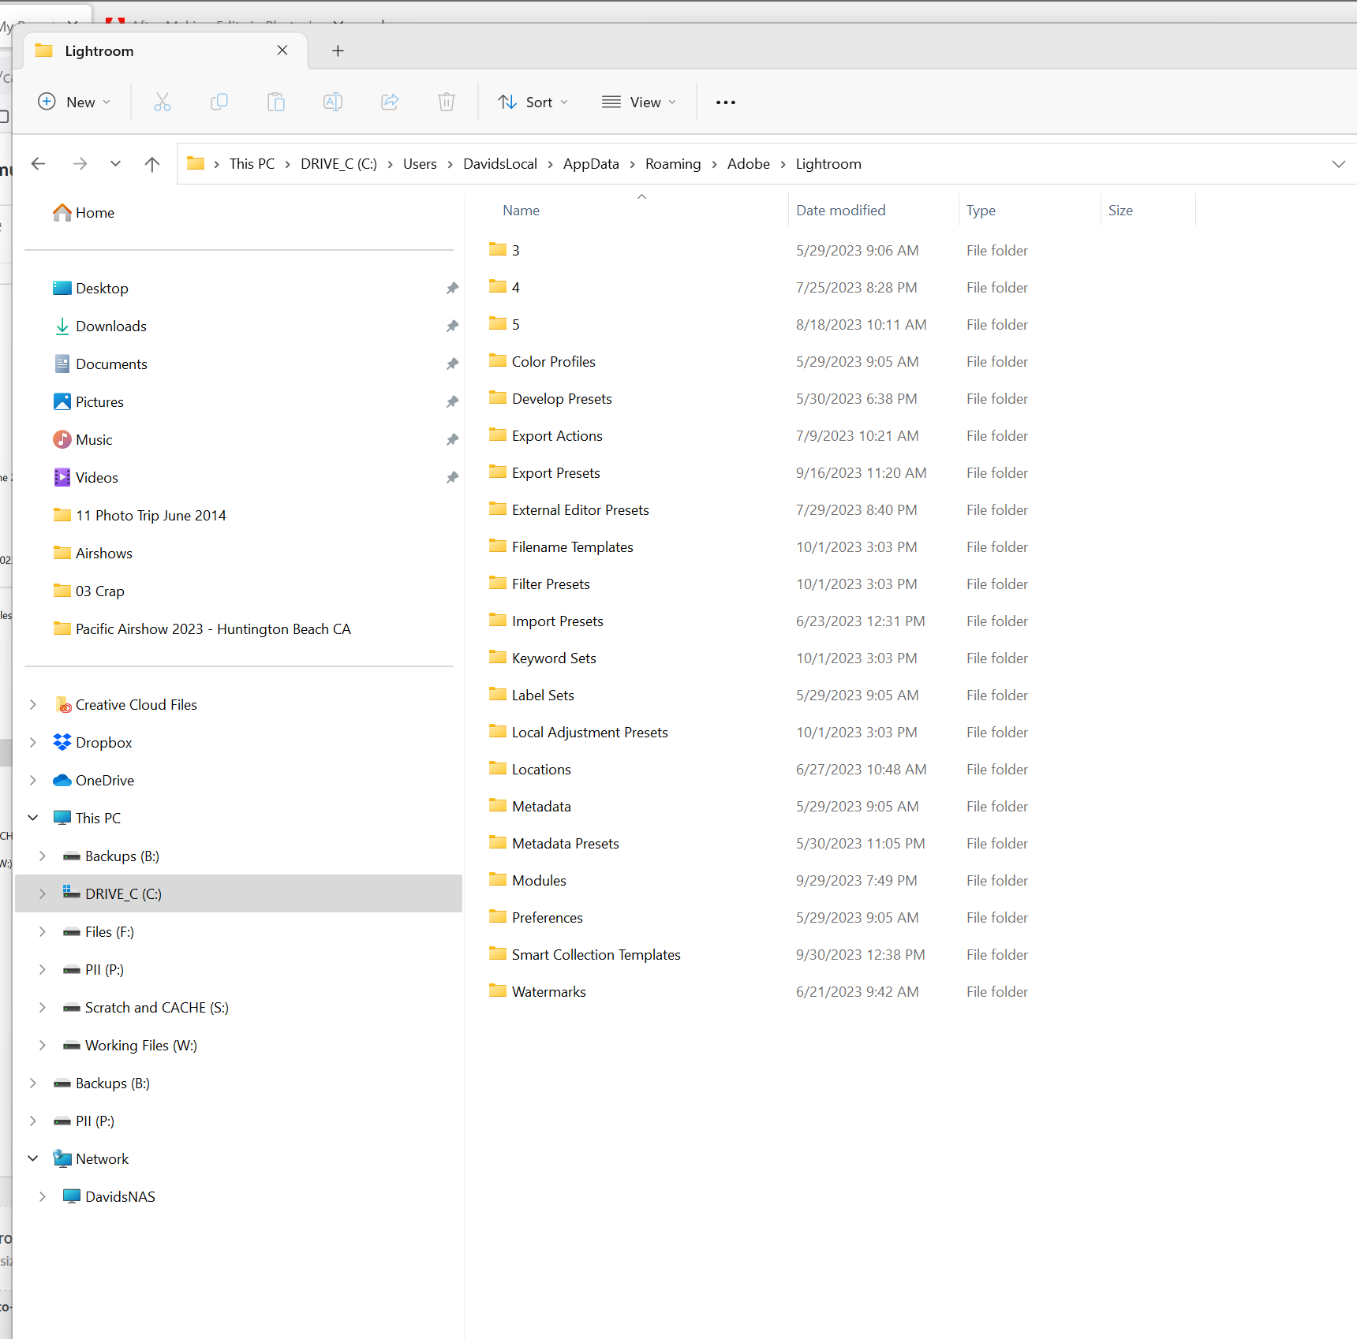1357x1339 pixels.
Task: Open the New item menu
Action: coord(73,102)
